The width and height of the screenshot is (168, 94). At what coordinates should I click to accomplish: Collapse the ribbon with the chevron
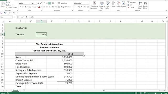[x=166, y=10]
